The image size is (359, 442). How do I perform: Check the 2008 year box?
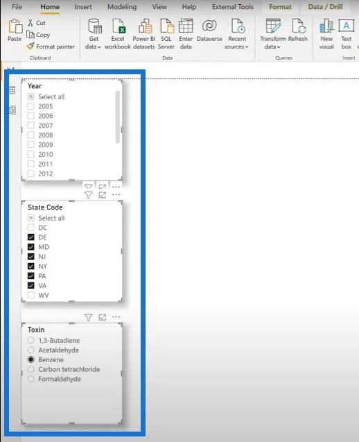[x=31, y=135]
